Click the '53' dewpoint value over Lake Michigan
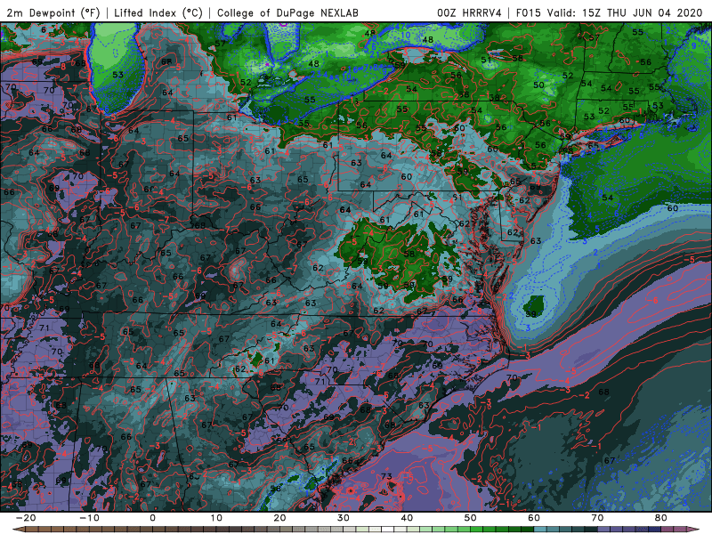 point(117,75)
